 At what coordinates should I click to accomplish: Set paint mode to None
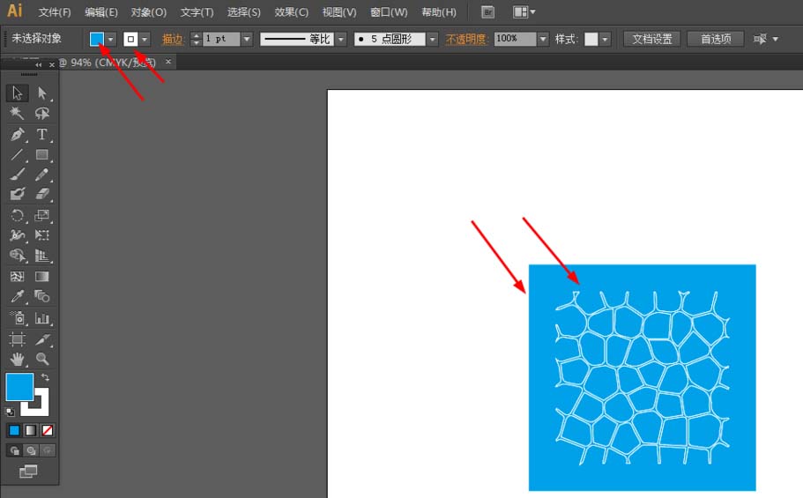[48, 430]
